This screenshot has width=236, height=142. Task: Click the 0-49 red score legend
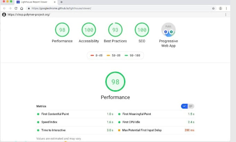(x=96, y=56)
